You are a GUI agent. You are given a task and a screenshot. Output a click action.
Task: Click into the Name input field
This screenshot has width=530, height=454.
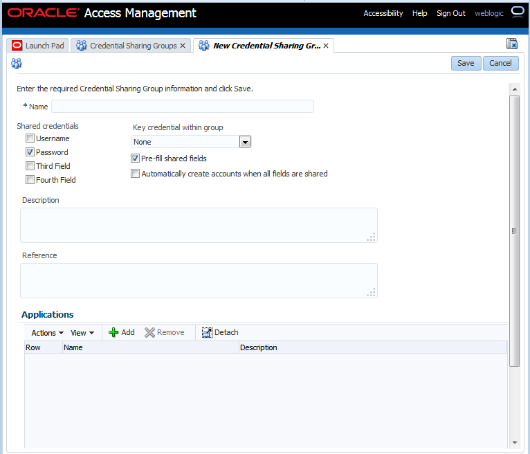tap(183, 106)
